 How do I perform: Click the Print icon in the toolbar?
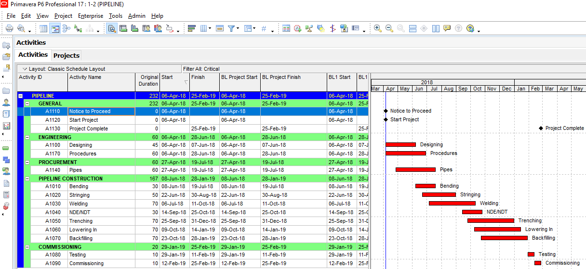click(9, 28)
